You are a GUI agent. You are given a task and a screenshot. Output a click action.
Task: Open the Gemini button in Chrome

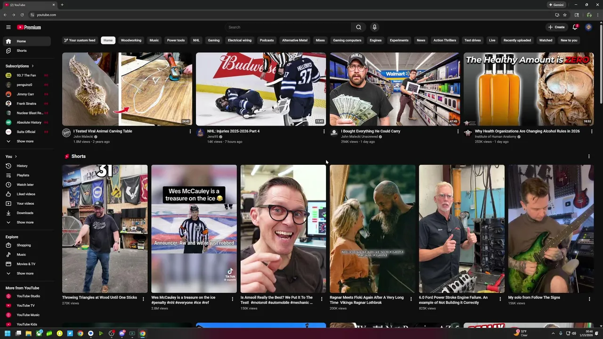[556, 5]
